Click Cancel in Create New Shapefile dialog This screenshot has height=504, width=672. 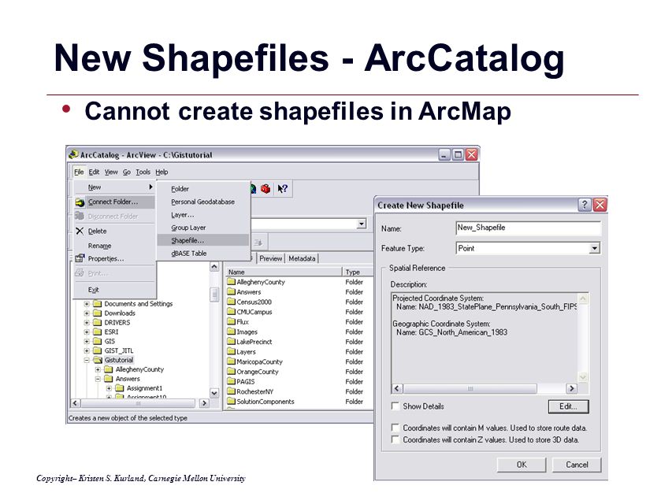point(577,465)
